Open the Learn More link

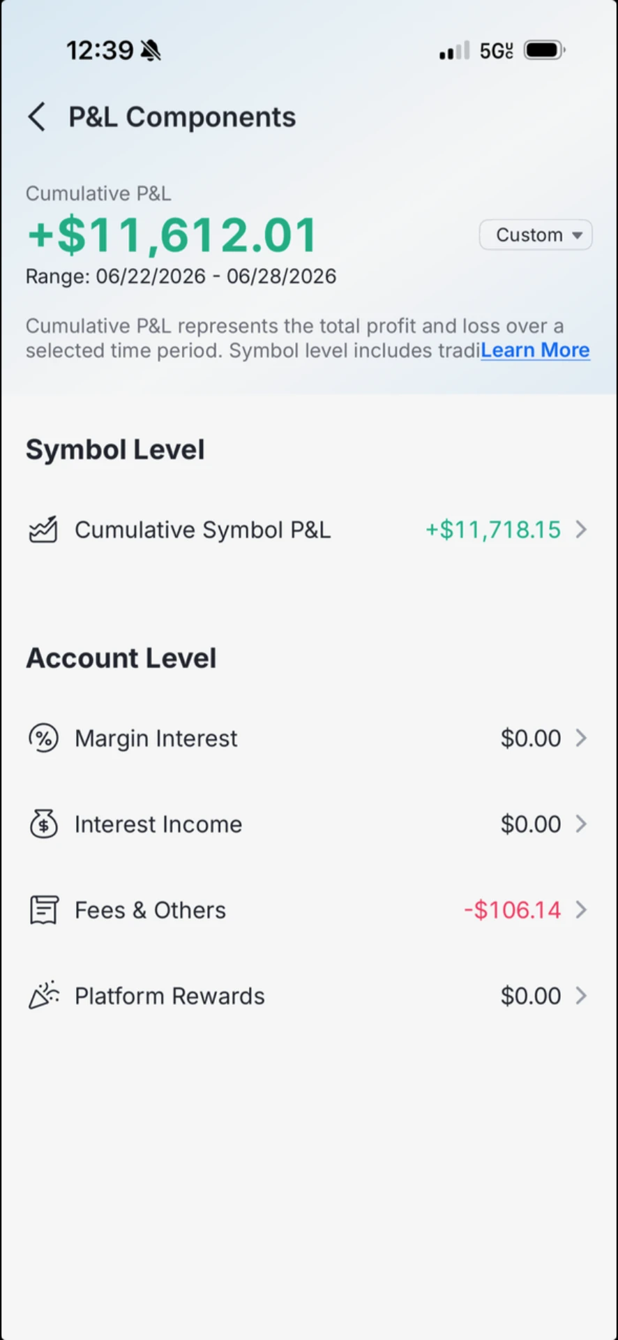pyautogui.click(x=535, y=350)
